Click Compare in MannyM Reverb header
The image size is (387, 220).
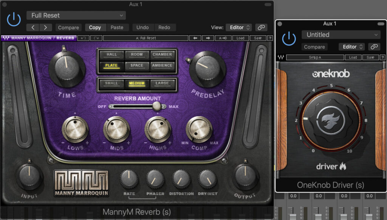click(x=68, y=27)
